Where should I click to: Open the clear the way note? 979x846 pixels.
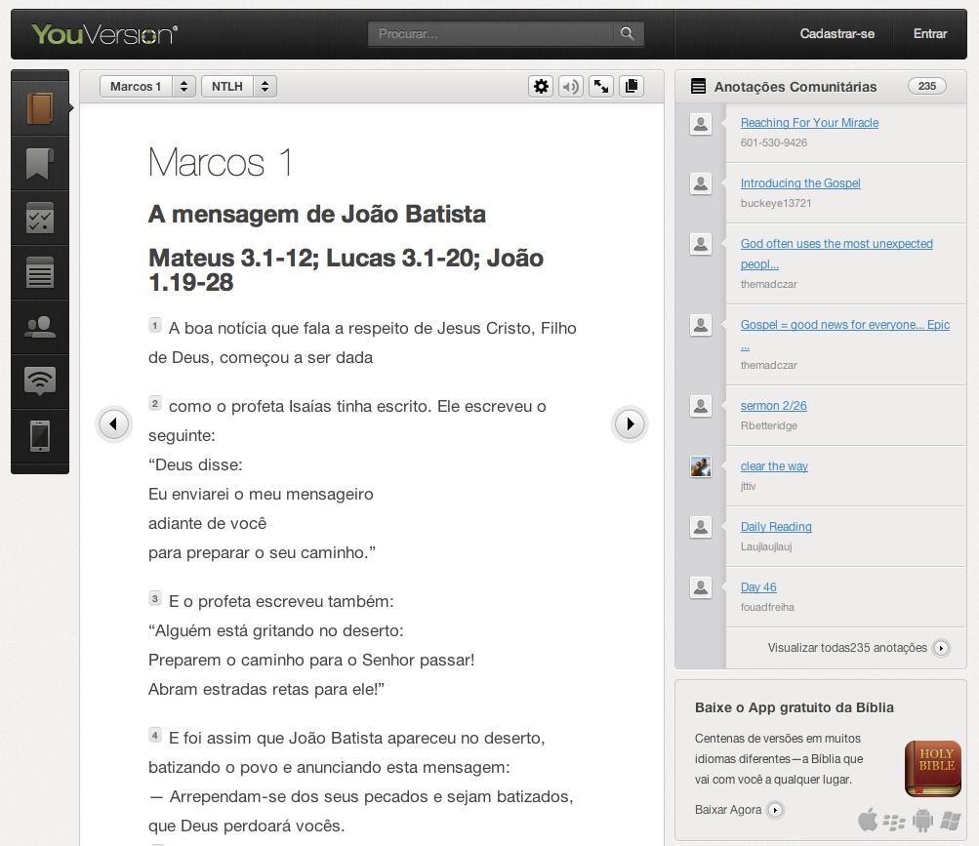(x=774, y=466)
